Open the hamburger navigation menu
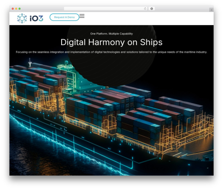Screen dimensions: 223x189 82,16
